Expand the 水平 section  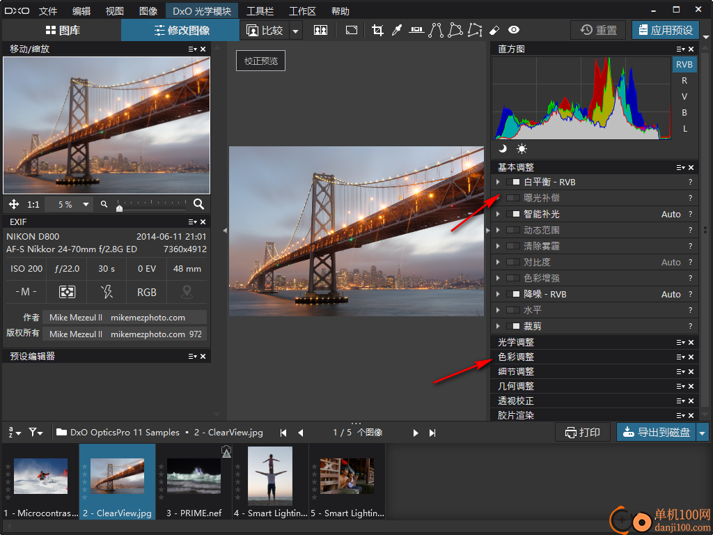pyautogui.click(x=498, y=310)
